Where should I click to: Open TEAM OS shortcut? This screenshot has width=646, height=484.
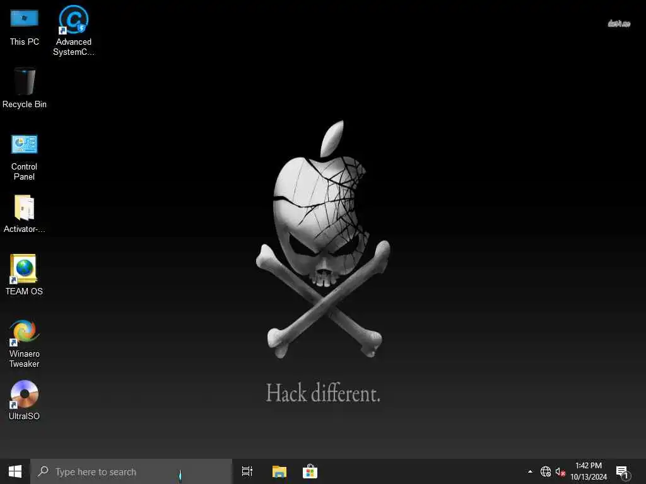[25, 275]
